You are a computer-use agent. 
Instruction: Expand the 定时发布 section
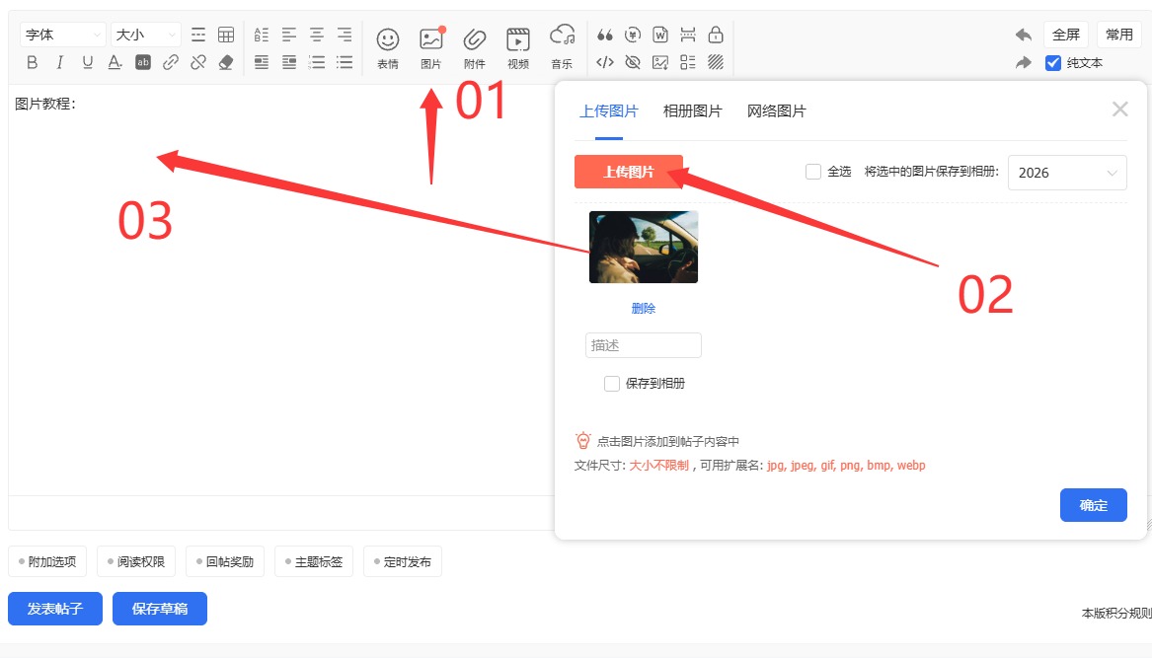tap(403, 561)
